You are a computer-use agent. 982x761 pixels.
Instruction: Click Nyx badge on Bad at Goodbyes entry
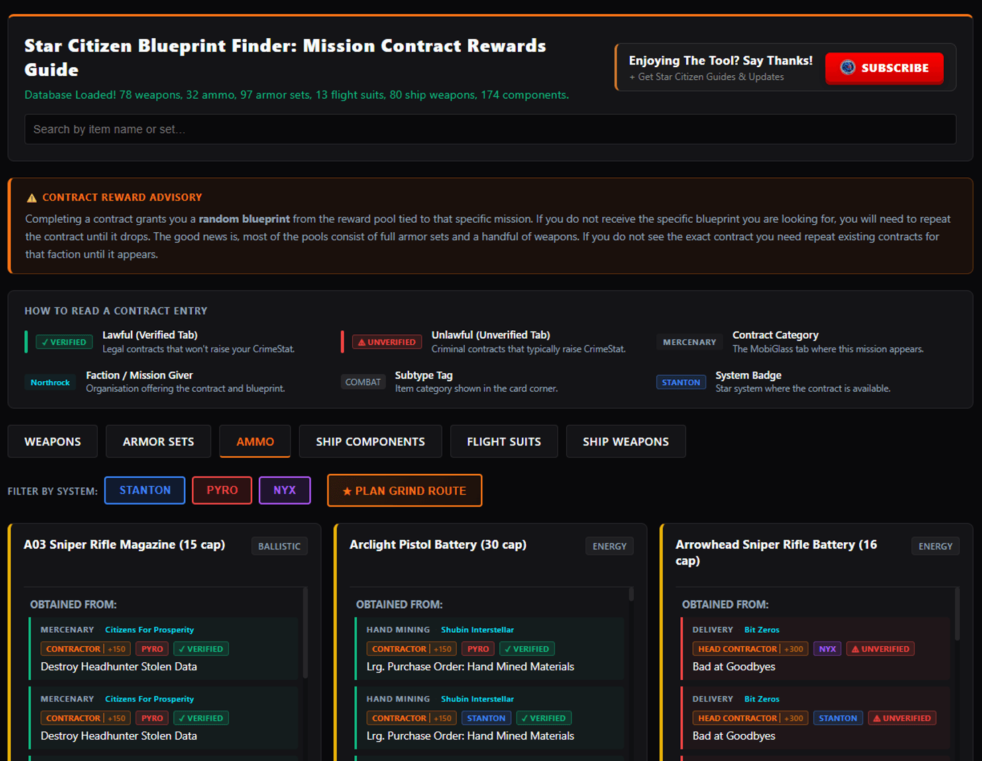(827, 649)
